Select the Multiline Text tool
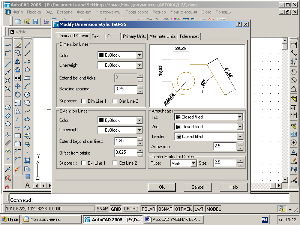Screen dimensions: 300x225 point(27,185)
